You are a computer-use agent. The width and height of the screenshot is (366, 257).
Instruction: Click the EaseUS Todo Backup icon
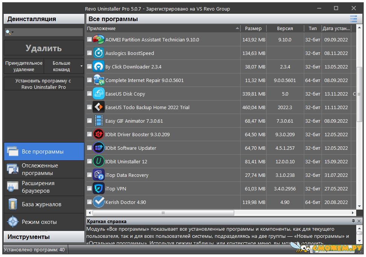coord(99,107)
